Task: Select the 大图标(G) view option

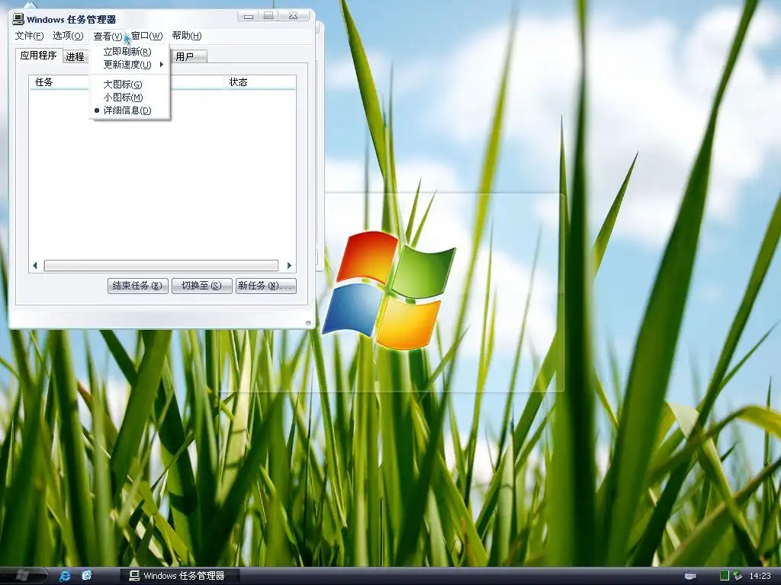Action: tap(130, 85)
